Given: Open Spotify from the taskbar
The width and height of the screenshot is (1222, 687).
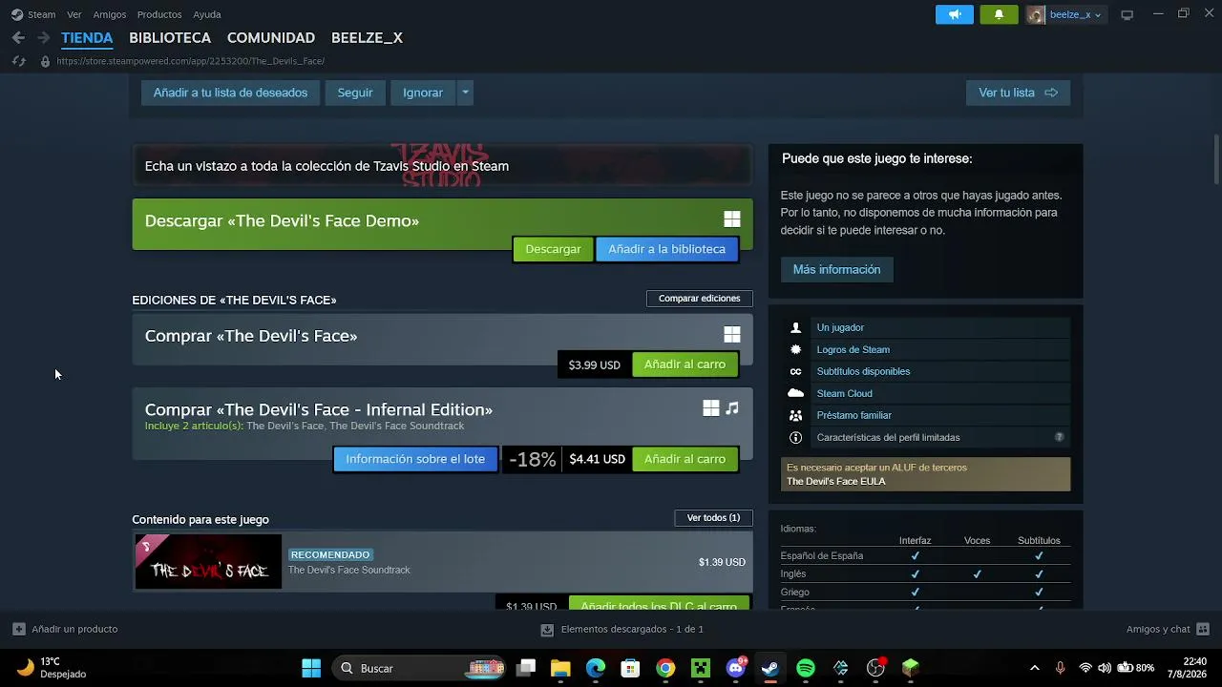Looking at the screenshot, I should [x=806, y=668].
